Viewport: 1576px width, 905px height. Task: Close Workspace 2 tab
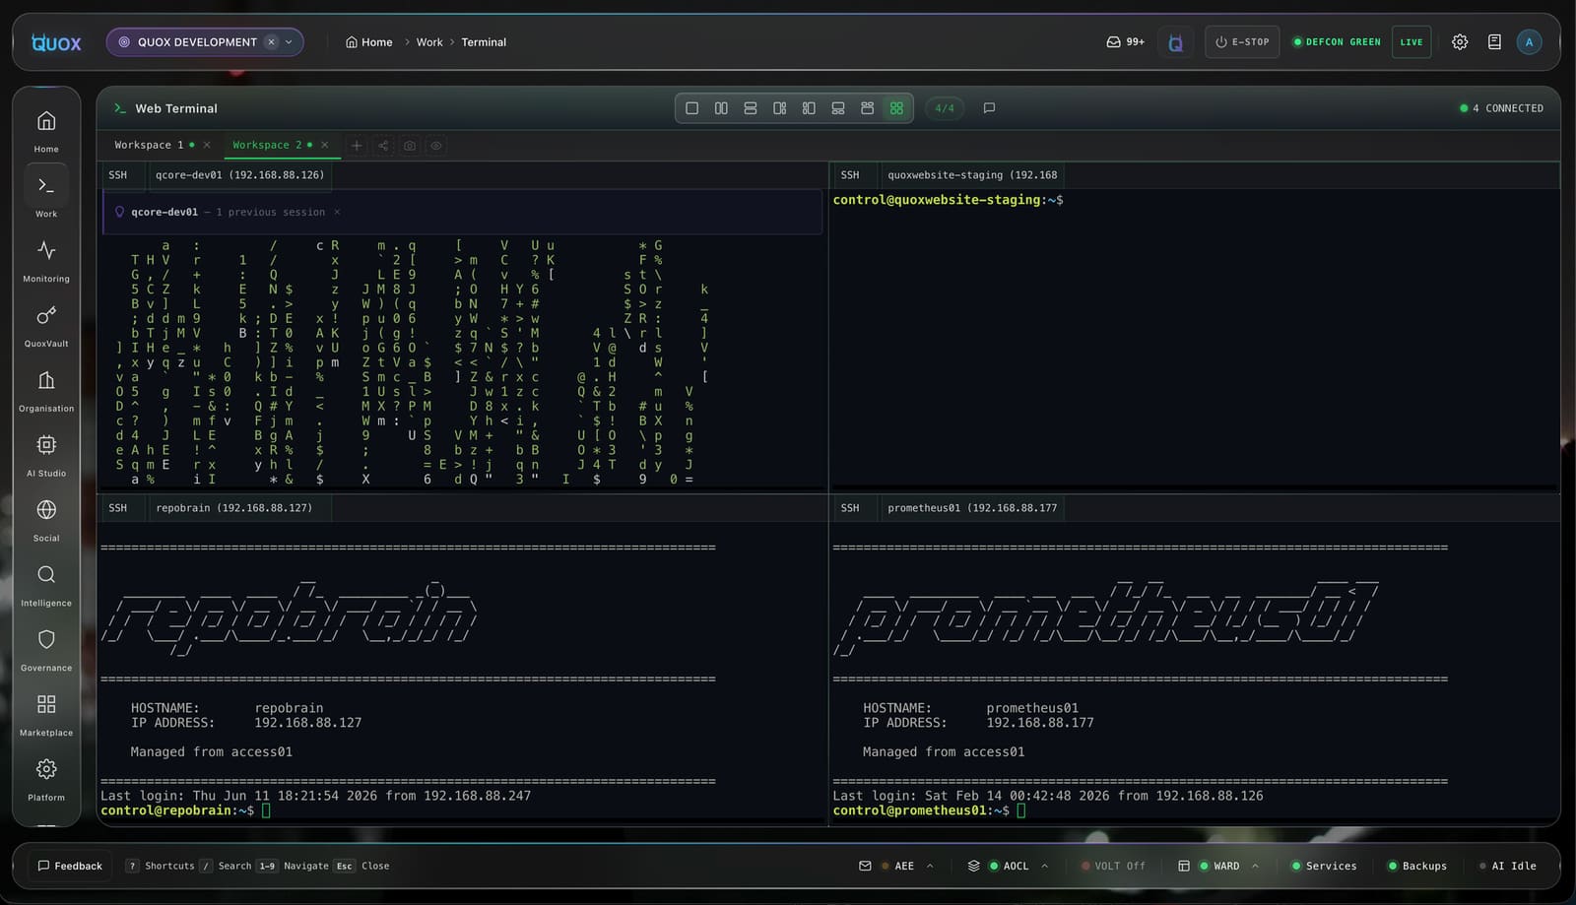(325, 145)
